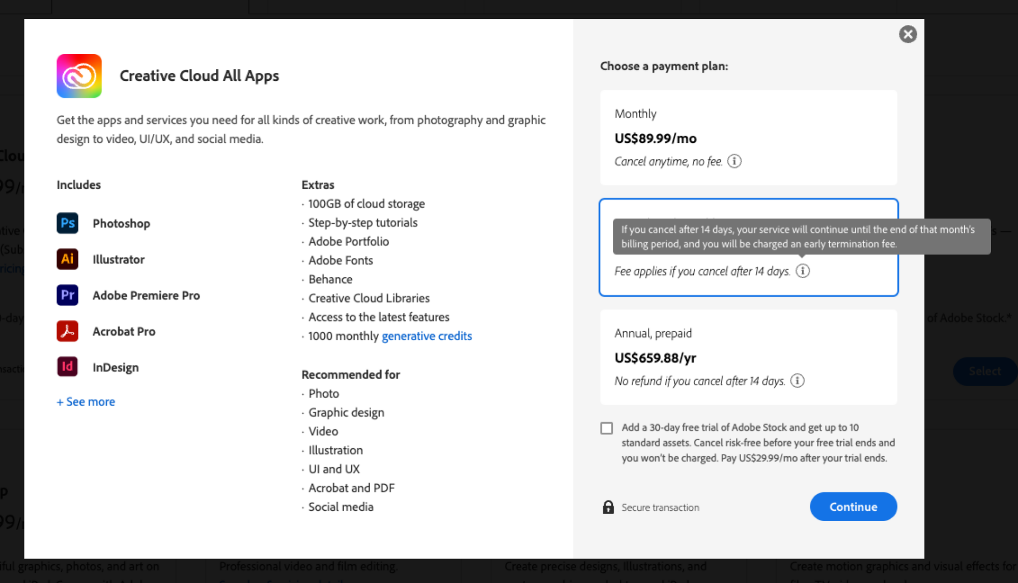Select the Monthly payment plan
The image size is (1018, 583).
coord(748,137)
